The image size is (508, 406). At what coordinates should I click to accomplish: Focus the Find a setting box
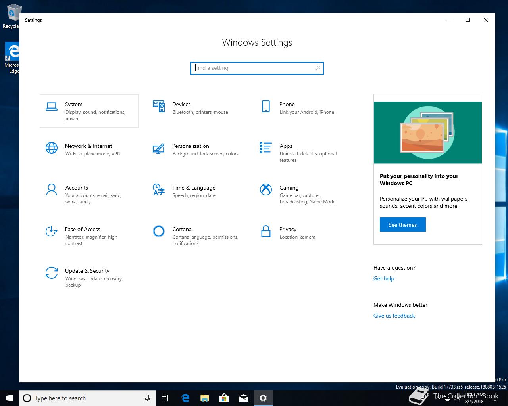click(x=257, y=68)
